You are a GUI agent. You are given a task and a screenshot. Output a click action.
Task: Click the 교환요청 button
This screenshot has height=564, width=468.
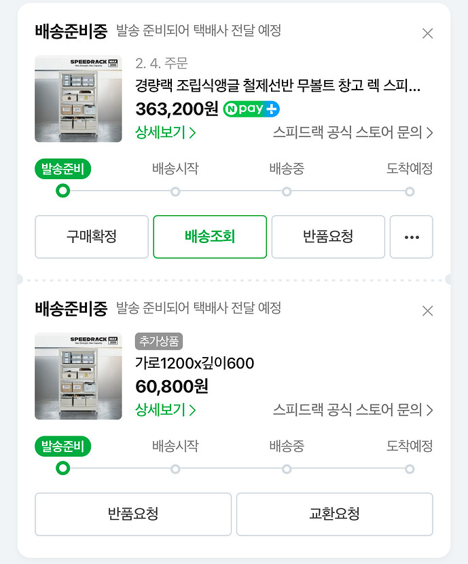click(x=334, y=514)
